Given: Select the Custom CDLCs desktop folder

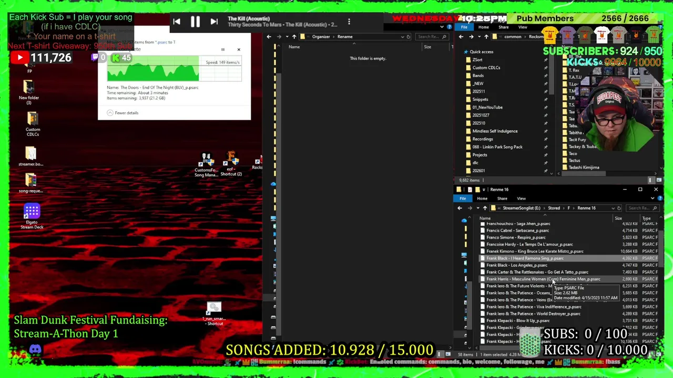Looking at the screenshot, I should point(32,124).
